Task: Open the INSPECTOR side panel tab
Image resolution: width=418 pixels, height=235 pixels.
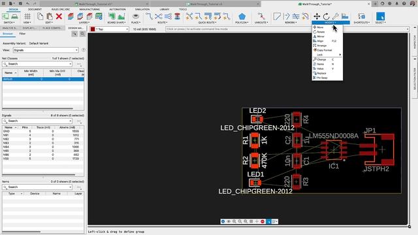Action: coord(415,42)
